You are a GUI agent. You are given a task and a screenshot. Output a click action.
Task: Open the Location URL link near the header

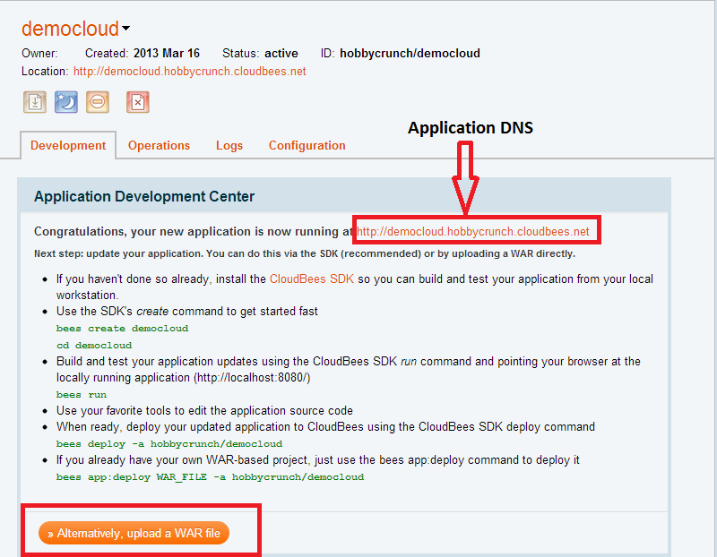(189, 72)
